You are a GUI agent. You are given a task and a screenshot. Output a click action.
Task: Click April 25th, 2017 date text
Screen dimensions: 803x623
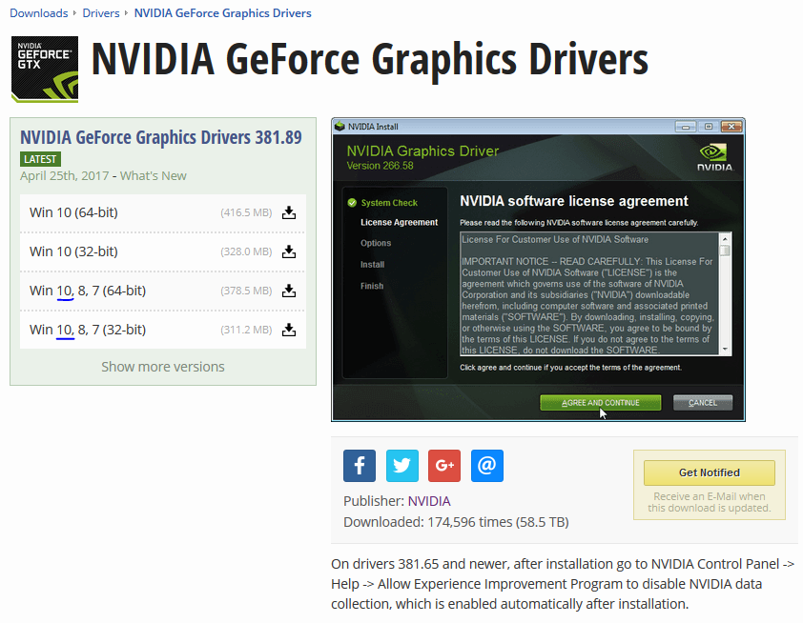65,176
